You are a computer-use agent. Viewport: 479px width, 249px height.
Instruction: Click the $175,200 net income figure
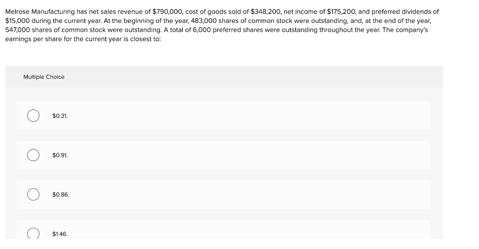pos(341,12)
